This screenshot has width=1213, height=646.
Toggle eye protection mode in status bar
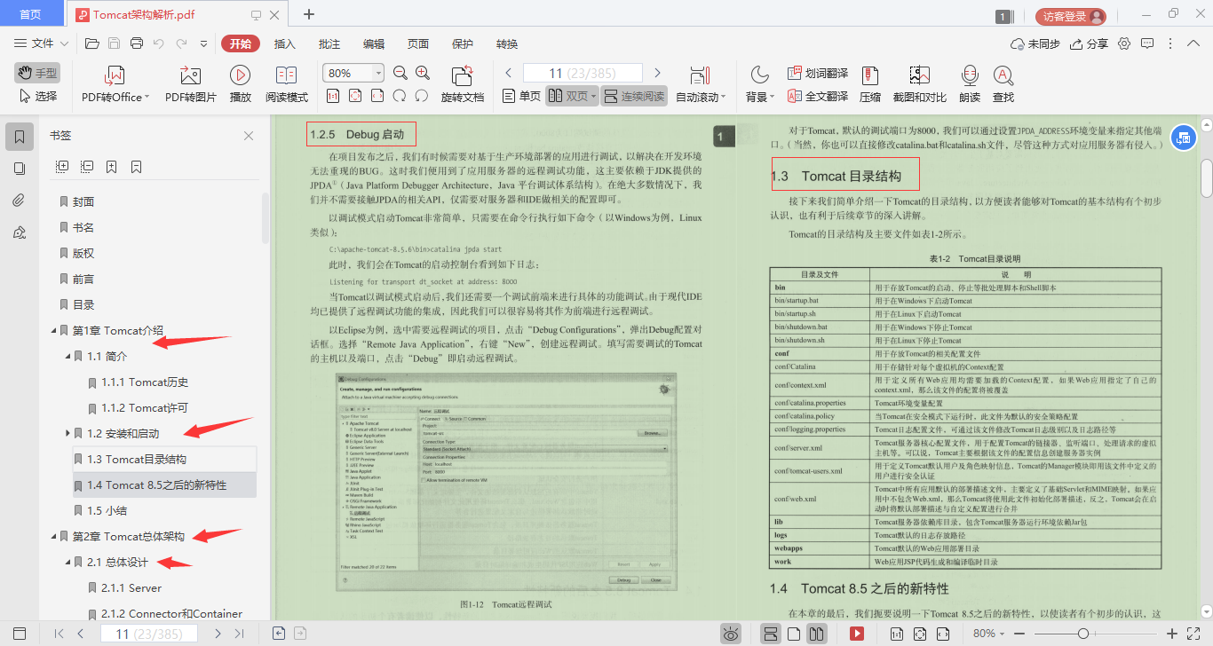[x=731, y=633]
